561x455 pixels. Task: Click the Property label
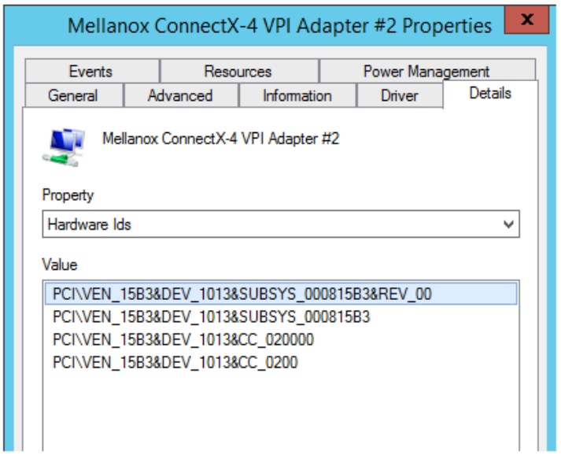tap(68, 195)
